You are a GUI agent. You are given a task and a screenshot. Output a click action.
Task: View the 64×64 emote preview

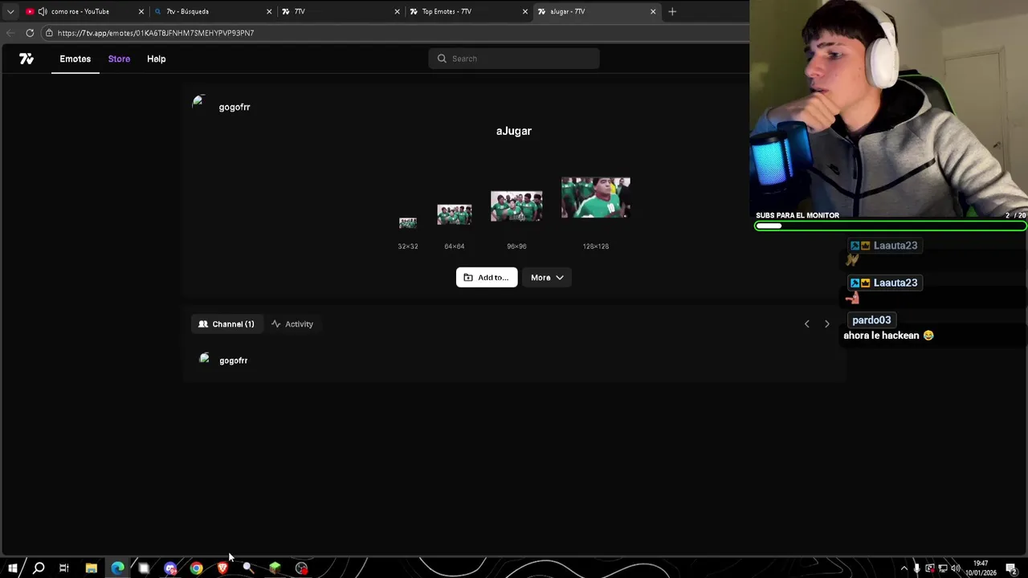(x=455, y=214)
